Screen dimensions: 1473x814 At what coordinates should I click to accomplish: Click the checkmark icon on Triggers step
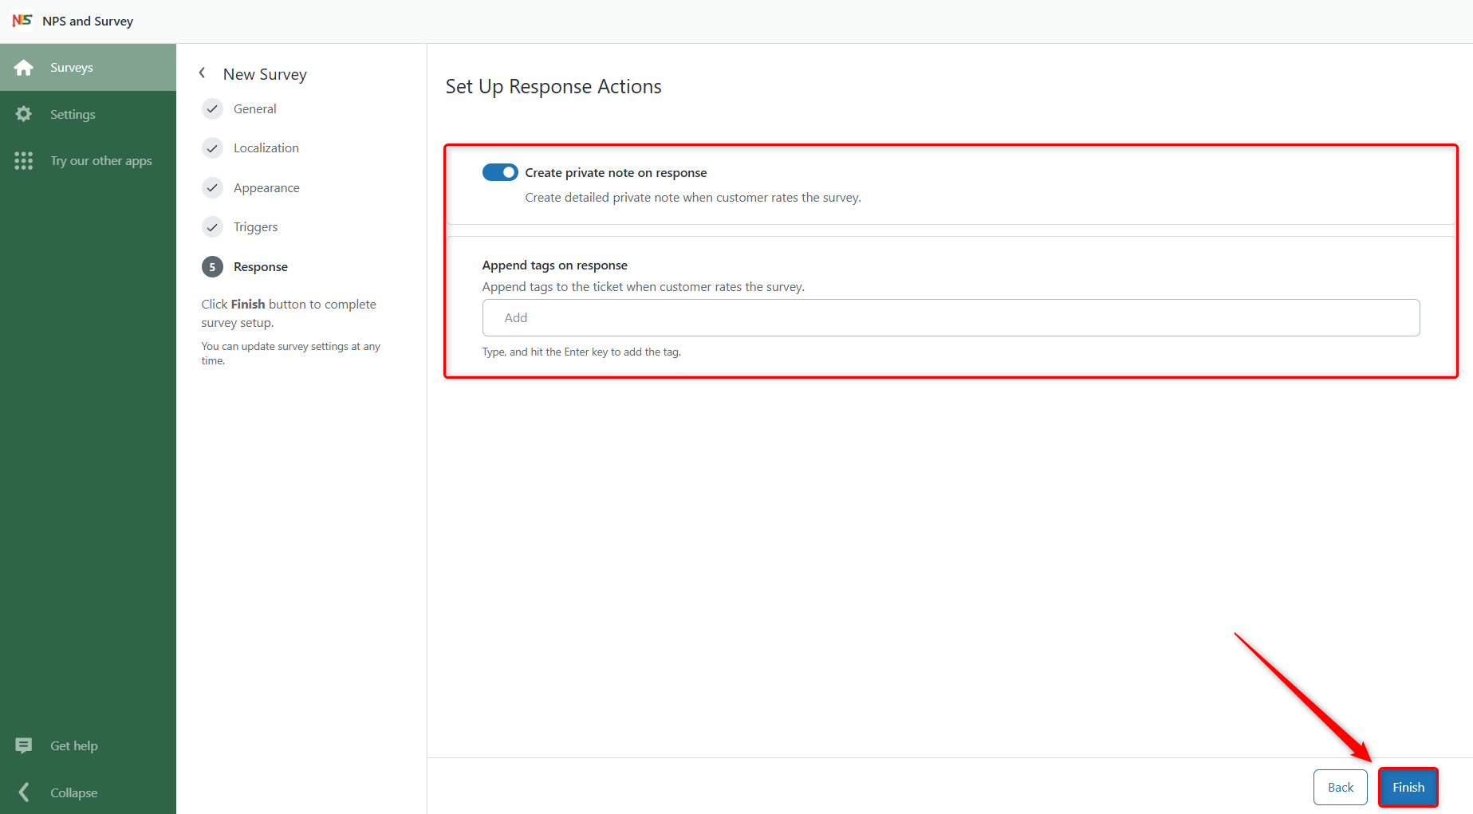(x=212, y=226)
